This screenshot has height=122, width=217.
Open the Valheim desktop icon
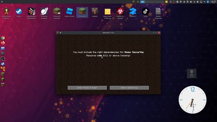point(95,13)
